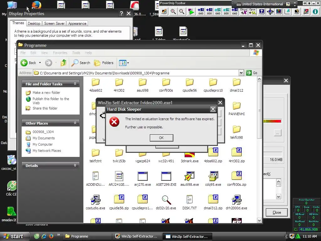321x241 pixels.
Task: Click the display profile icon at PowerStrip's left
Action: coord(164,12)
